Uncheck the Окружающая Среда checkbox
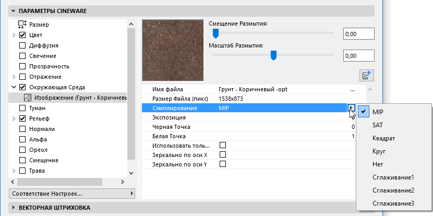Screen dimensions: 433x216 tap(22, 87)
